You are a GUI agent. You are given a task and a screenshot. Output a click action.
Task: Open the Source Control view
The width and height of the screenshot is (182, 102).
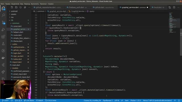pyautogui.click(x=3, y=22)
